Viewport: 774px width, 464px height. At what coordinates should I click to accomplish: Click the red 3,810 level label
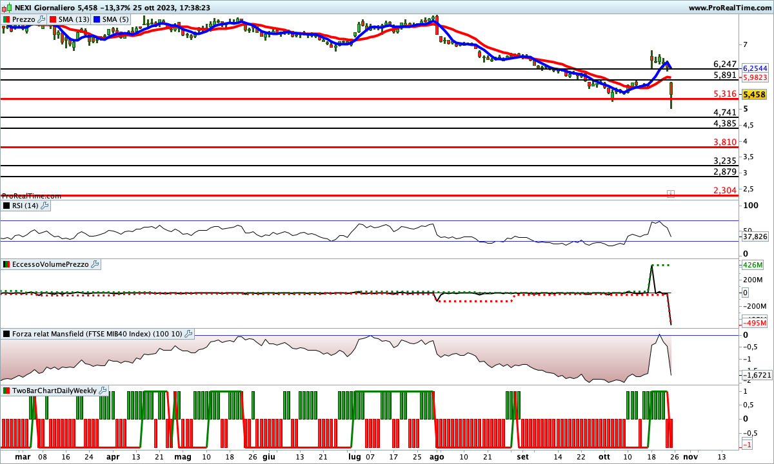click(725, 142)
